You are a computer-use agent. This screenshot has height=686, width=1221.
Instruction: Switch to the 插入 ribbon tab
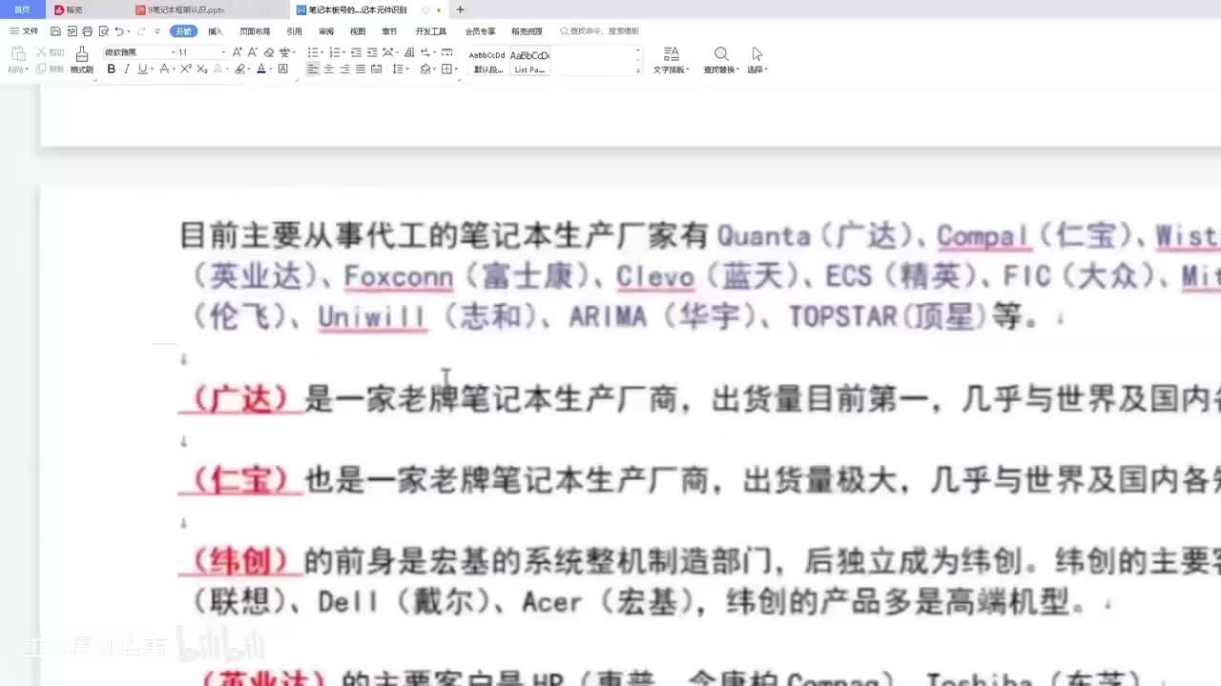coord(216,31)
